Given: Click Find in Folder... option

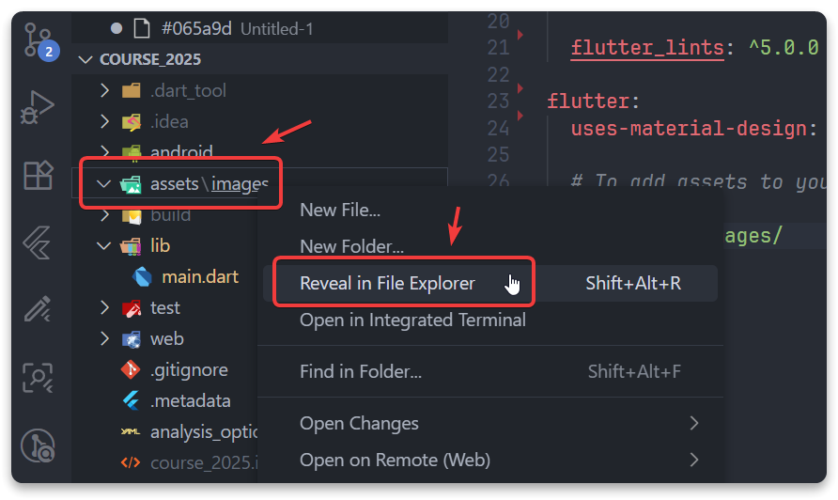Looking at the screenshot, I should pos(361,371).
